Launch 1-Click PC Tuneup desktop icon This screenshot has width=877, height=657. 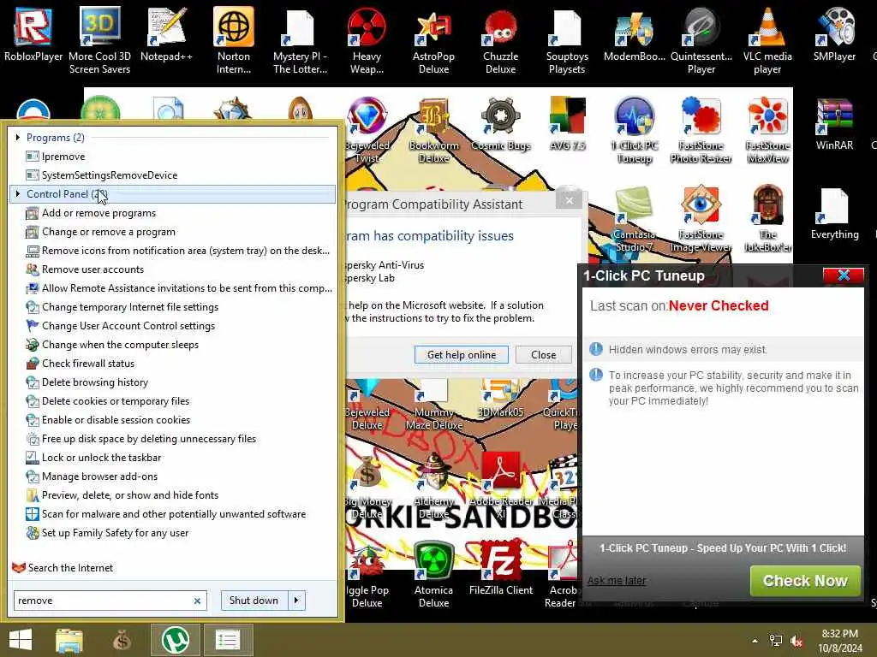[635, 130]
